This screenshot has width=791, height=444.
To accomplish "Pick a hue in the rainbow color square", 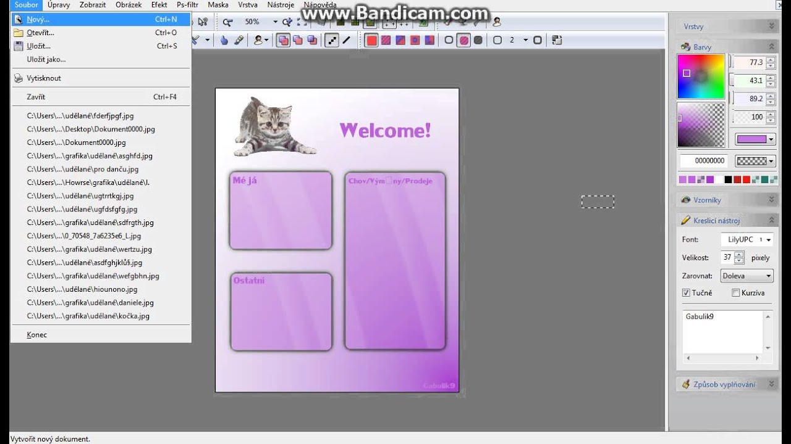I will pyautogui.click(x=701, y=76).
